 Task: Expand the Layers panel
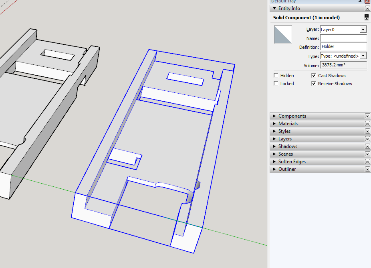[x=284, y=138]
